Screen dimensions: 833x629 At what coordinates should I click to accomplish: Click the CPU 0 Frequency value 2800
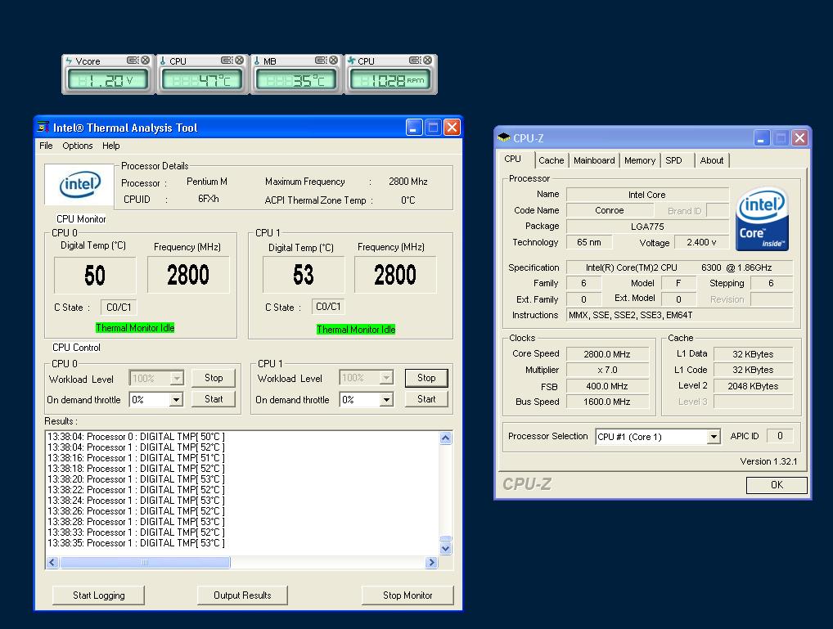click(x=188, y=275)
